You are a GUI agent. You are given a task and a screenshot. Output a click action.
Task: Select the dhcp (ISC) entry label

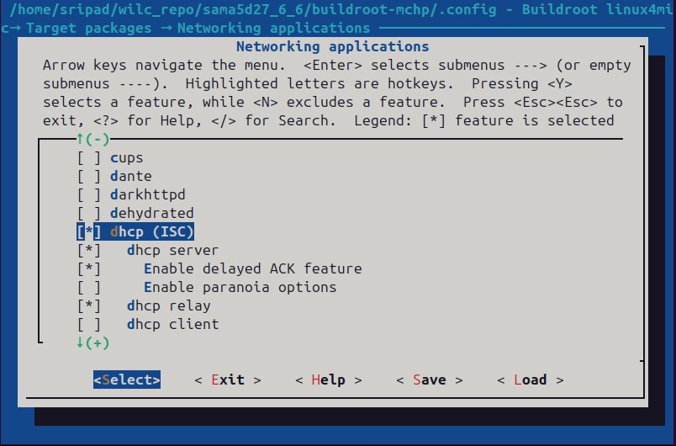tap(152, 232)
